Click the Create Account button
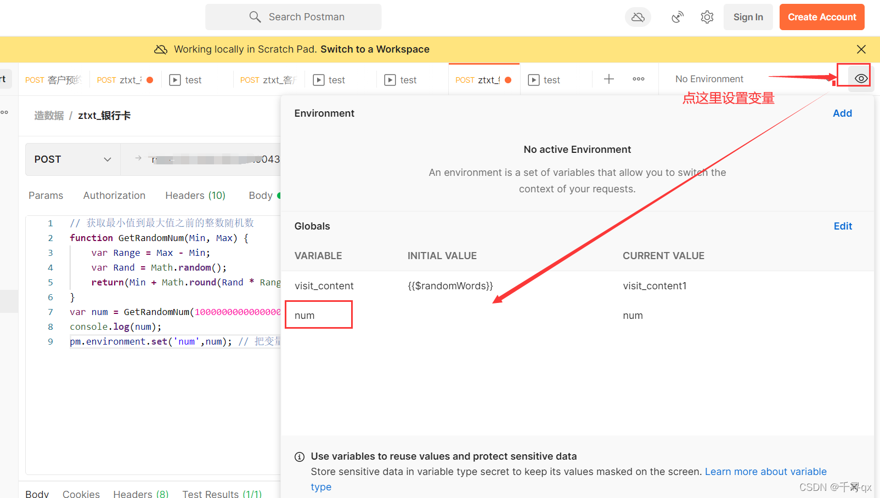Image resolution: width=880 pixels, height=498 pixels. coord(822,17)
